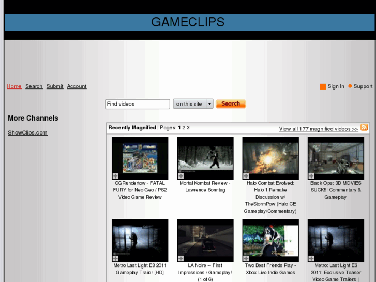The width and height of the screenshot is (376, 282).
Task: Go to the Home menu item
Action: [14, 86]
